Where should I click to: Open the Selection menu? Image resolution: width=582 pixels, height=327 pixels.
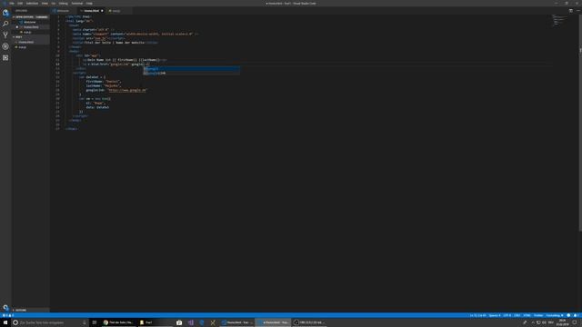(32, 4)
